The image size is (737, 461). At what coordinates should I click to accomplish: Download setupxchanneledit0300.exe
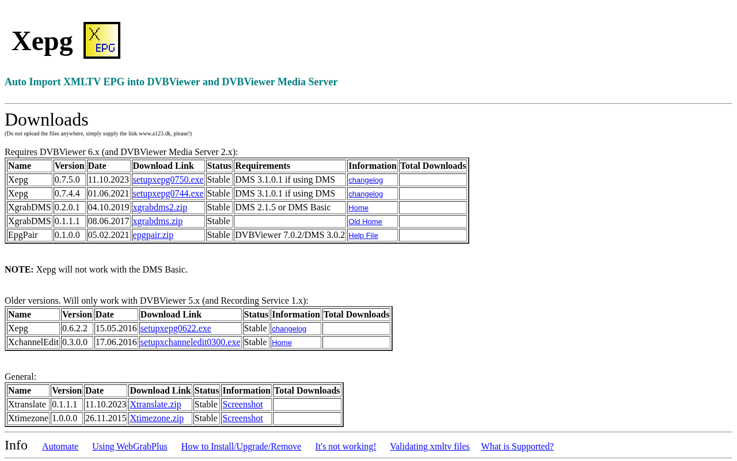(190, 342)
